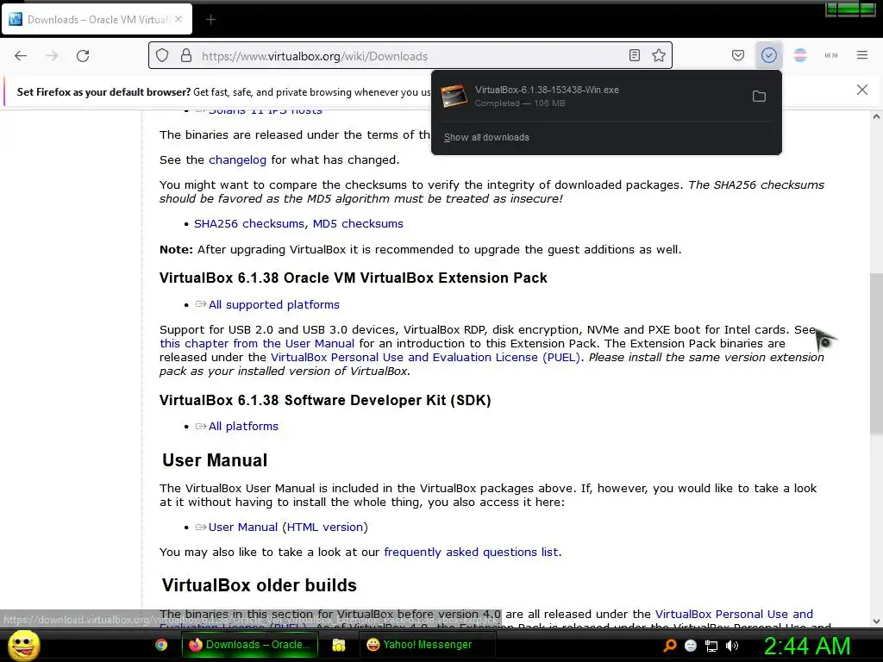Open the file manager taskbar icon
Image resolution: width=883 pixels, height=662 pixels.
pyautogui.click(x=338, y=645)
